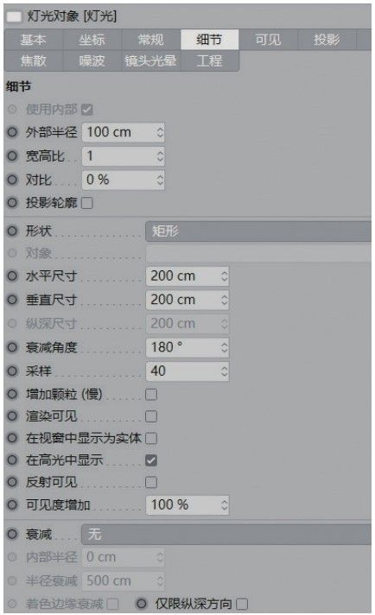375x615 pixels.
Task: Click the keyframe dot beside 可见度增加
Action: coord(12,504)
